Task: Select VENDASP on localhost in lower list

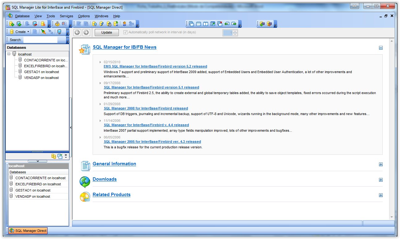Action: pyautogui.click(x=33, y=196)
